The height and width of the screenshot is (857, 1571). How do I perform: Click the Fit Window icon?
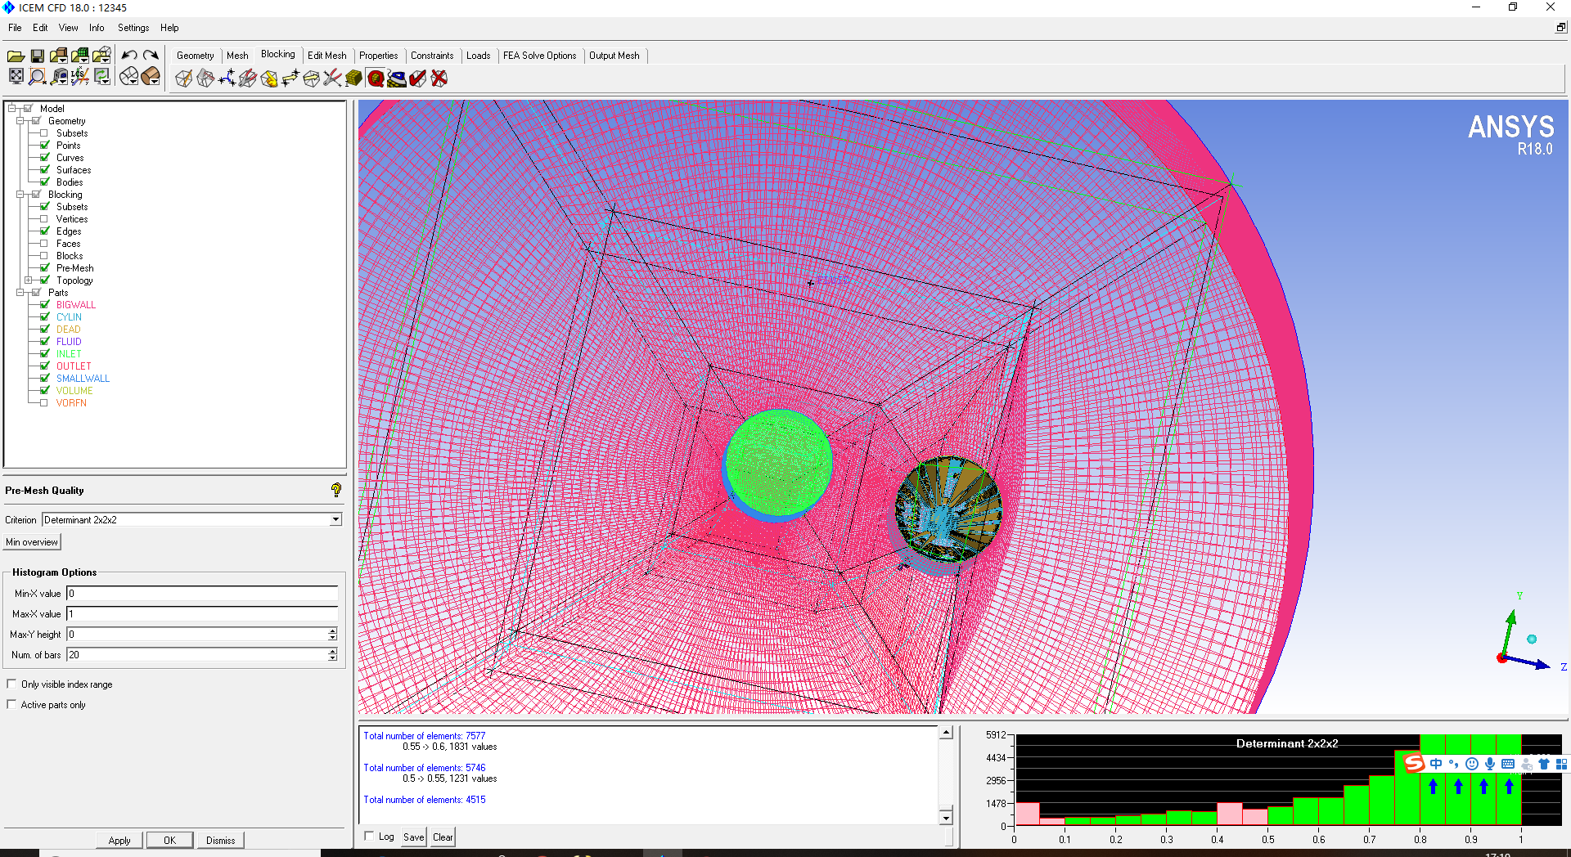[x=16, y=76]
